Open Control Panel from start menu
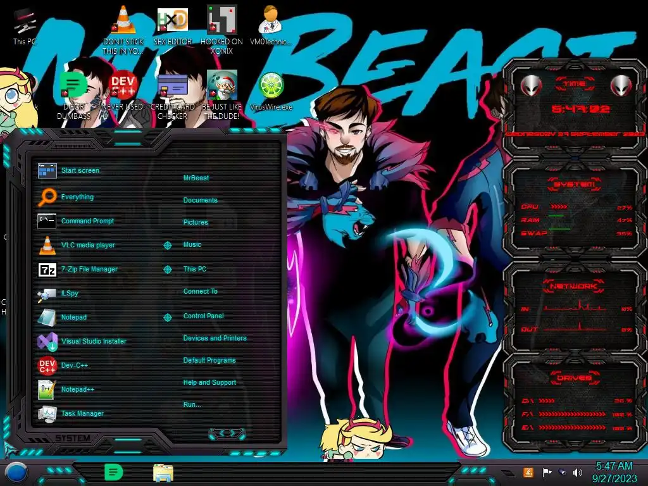This screenshot has height=486, width=648. [x=203, y=316]
